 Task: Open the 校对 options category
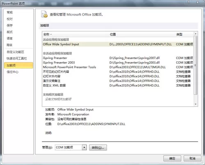pos(9,19)
